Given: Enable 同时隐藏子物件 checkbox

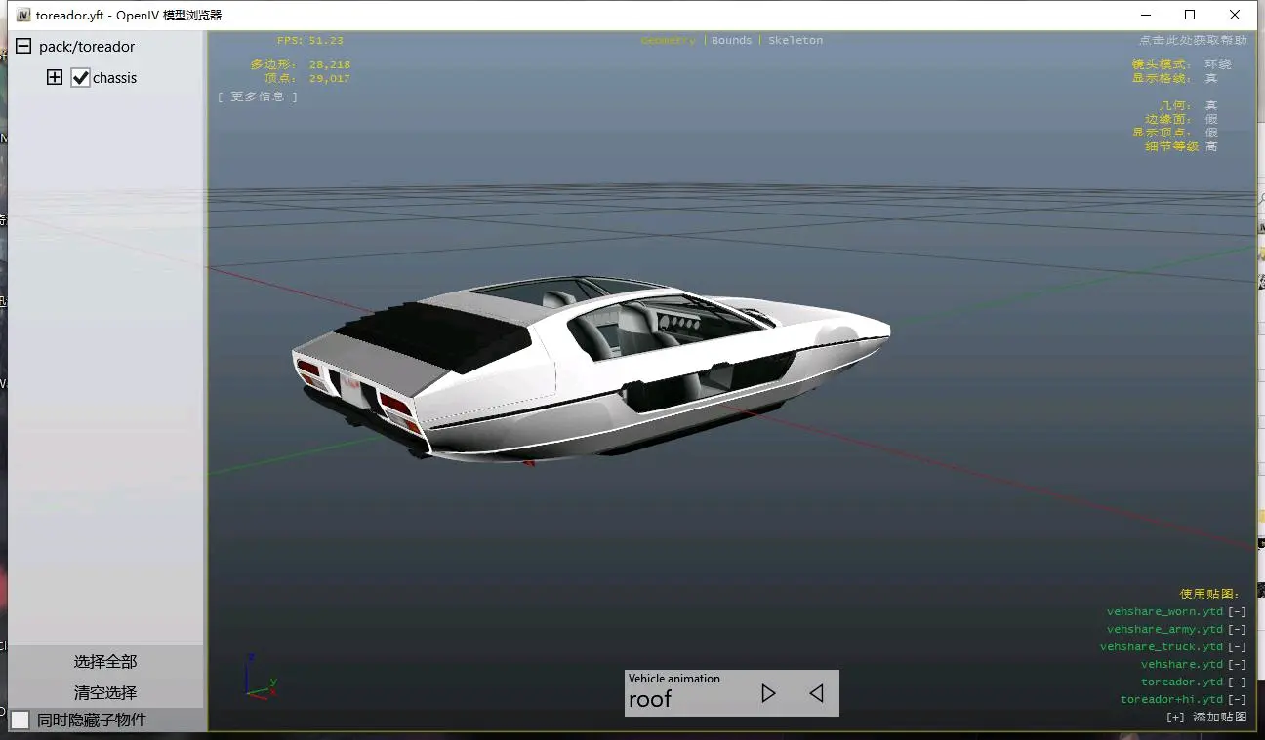Looking at the screenshot, I should click(20, 721).
